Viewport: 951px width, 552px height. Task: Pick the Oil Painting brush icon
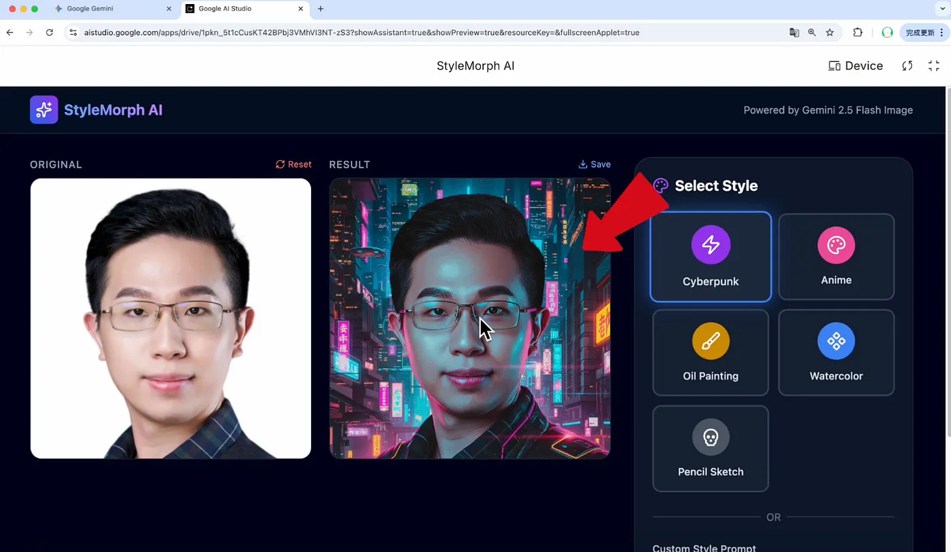(x=711, y=341)
